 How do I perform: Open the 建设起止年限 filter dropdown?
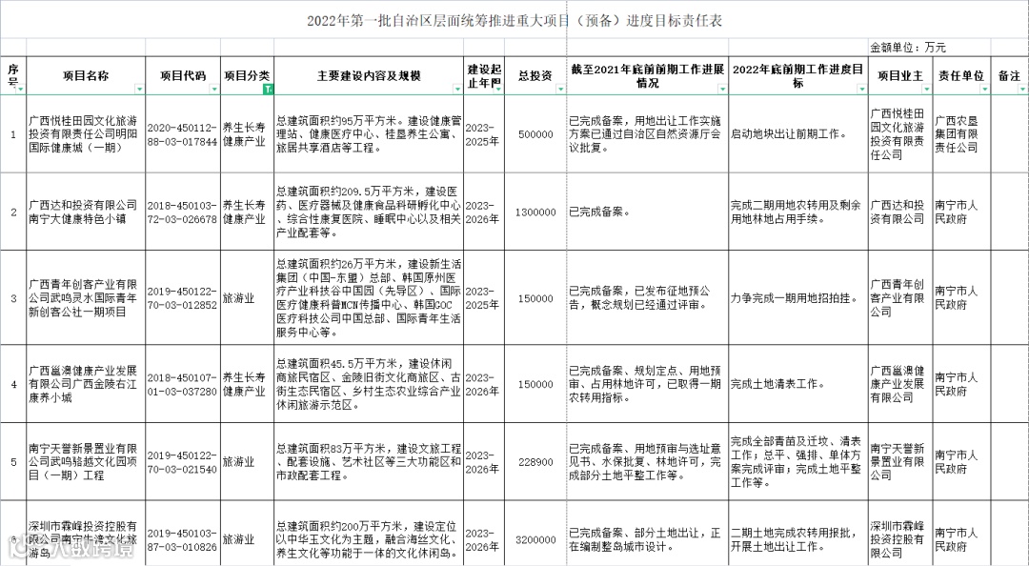[498, 90]
